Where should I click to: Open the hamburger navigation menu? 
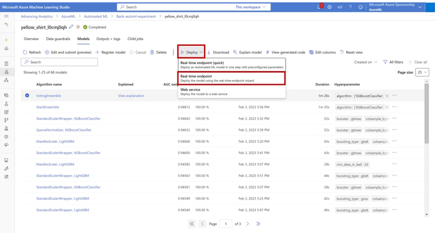click(6, 16)
